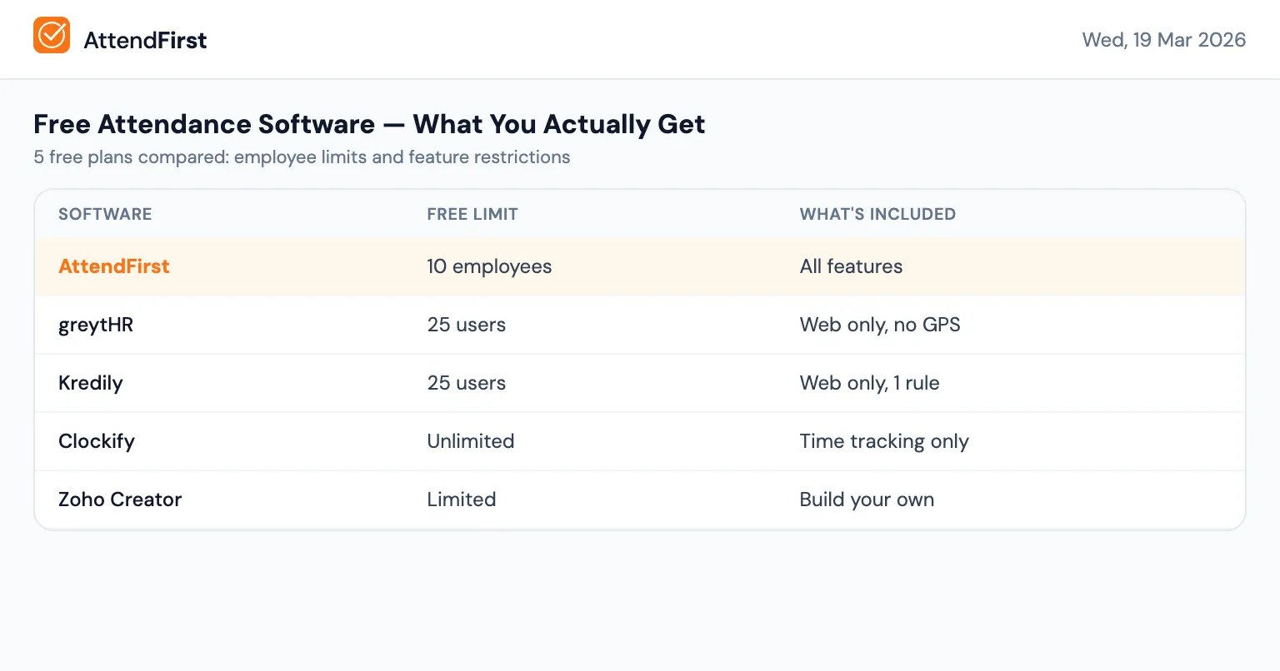Select the '5 free plans compared' subtitle
The width and height of the screenshot is (1280, 671).
point(302,157)
